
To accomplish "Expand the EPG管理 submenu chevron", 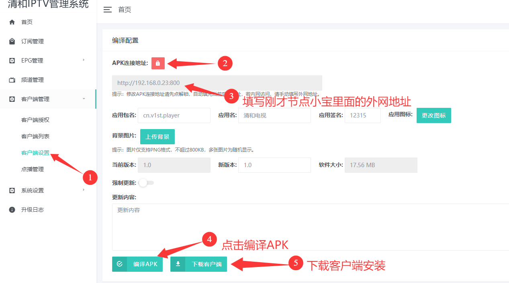I will (x=84, y=60).
